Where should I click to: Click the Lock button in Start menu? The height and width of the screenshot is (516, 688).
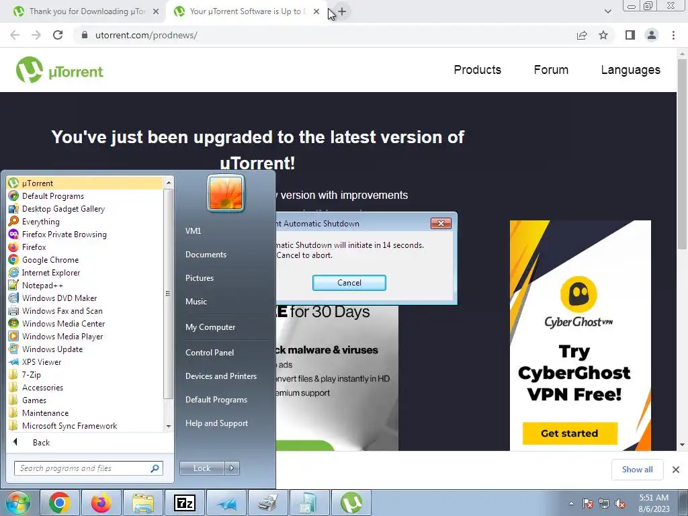[x=202, y=468]
